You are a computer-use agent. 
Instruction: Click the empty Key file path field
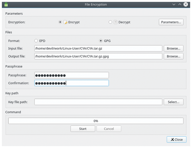pos(98,102)
